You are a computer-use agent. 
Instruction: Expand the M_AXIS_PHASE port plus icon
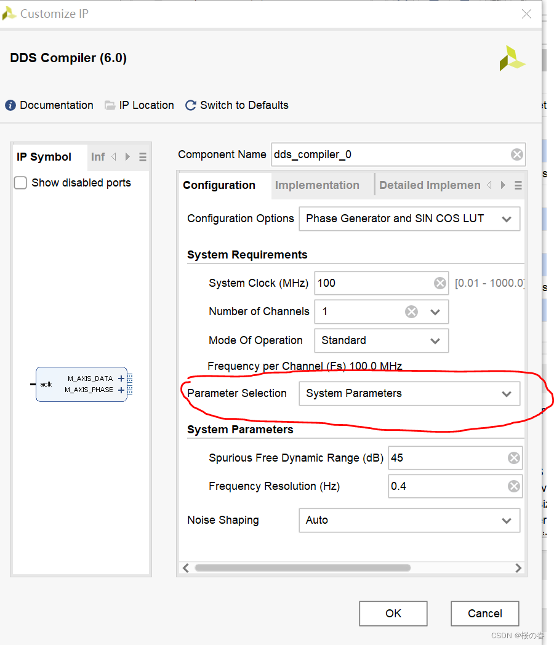121,390
